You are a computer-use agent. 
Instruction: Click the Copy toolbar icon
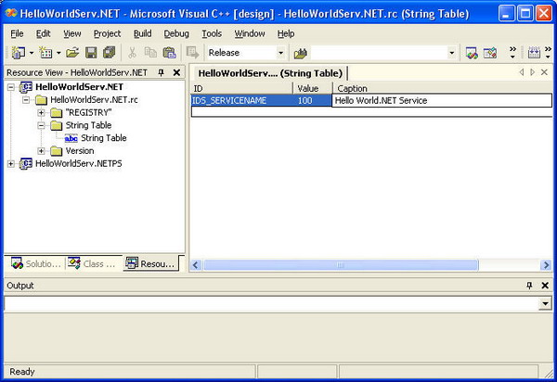coord(150,53)
